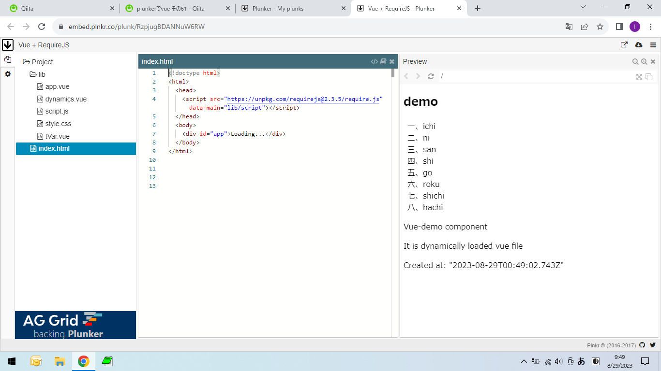Close the Preview pane
This screenshot has width=661, height=371.
[x=653, y=61]
